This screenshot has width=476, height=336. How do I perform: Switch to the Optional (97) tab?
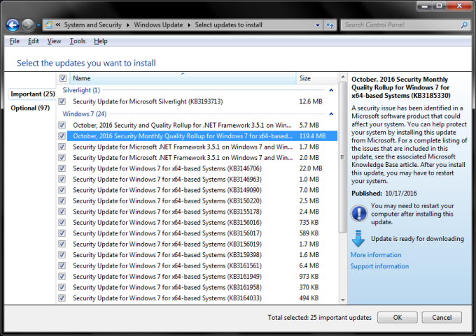[x=29, y=108]
